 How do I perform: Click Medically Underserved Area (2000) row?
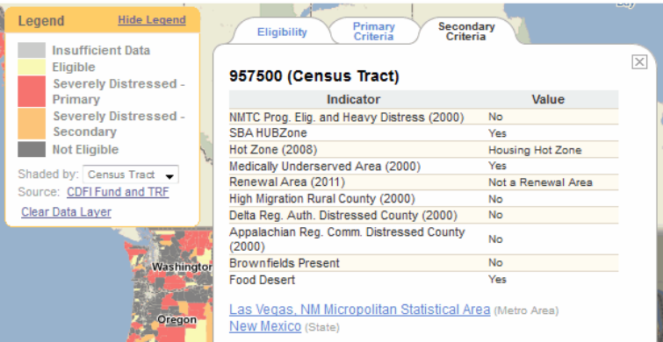[x=423, y=167]
